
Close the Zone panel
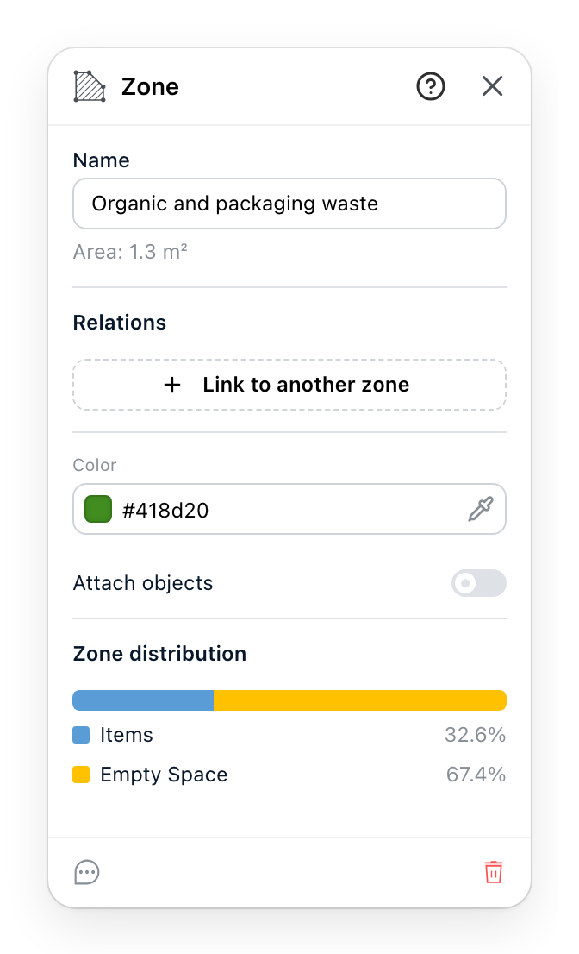(x=492, y=85)
